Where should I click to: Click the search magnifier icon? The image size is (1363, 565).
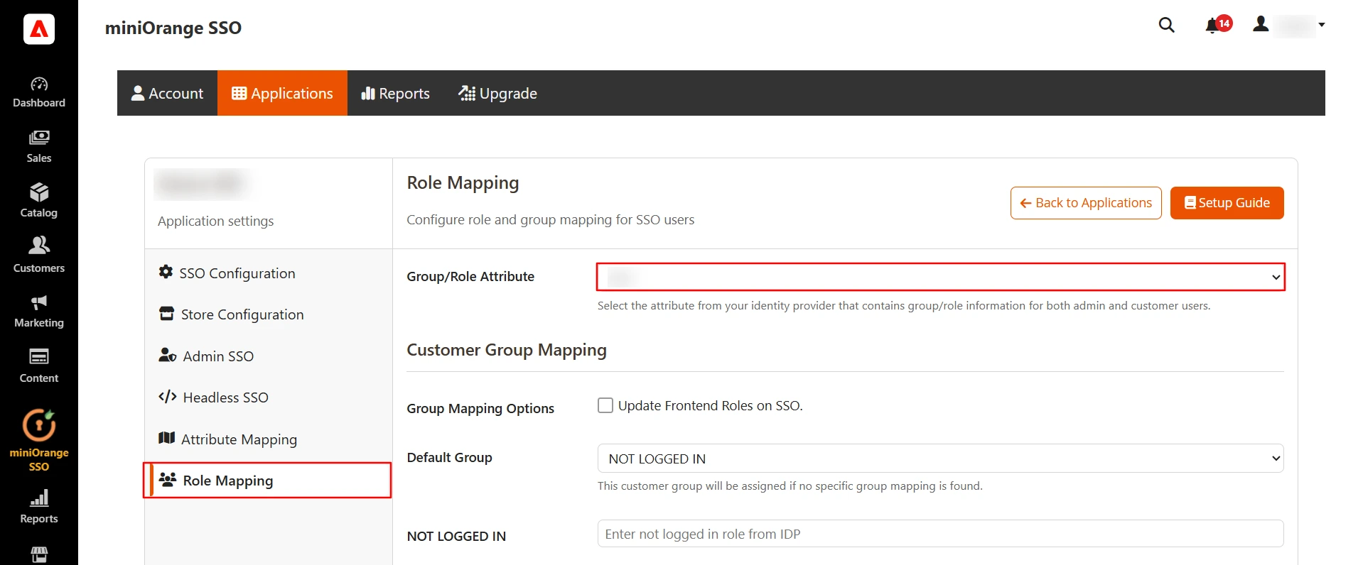pos(1166,25)
